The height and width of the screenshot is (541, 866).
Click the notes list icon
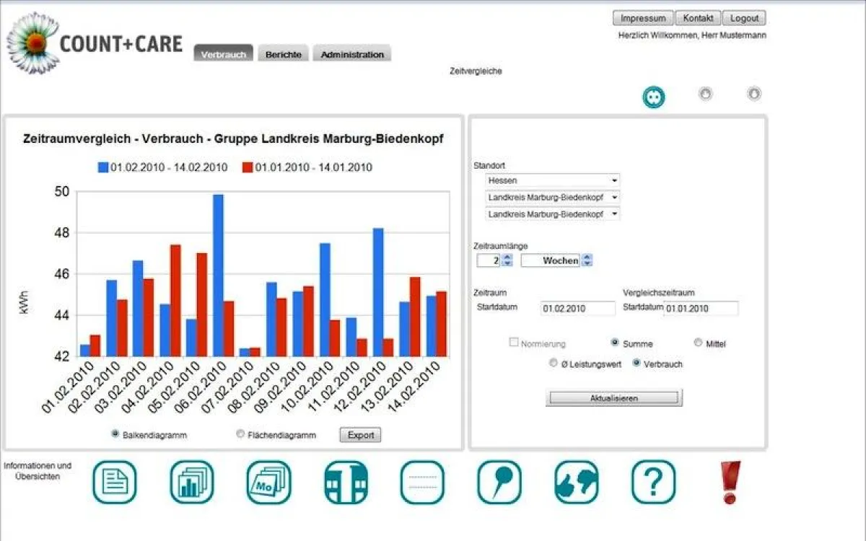[423, 483]
